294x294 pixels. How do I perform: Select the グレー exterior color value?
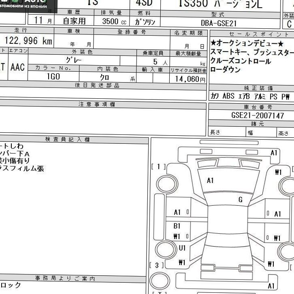[x=74, y=60]
